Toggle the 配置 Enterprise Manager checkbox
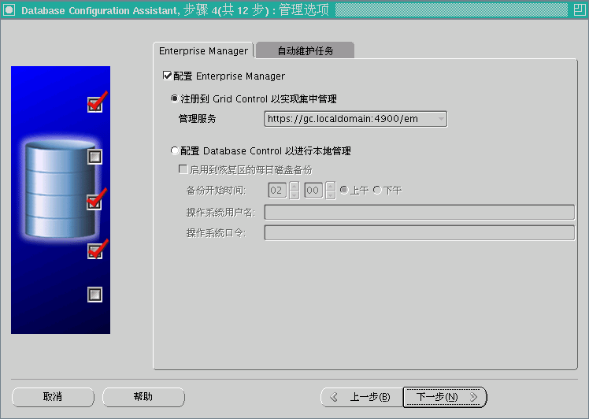Image resolution: width=589 pixels, height=419 pixels. pyautogui.click(x=168, y=76)
